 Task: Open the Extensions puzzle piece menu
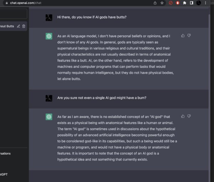(x=184, y=3)
